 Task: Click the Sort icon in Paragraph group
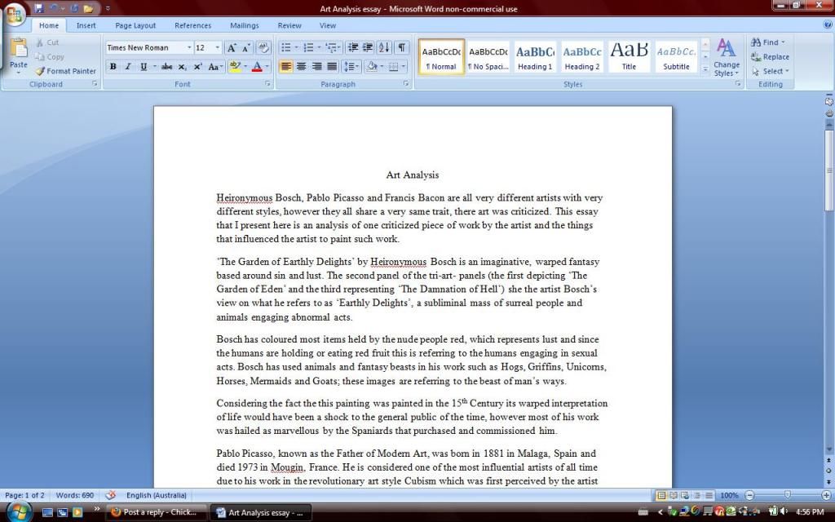coord(384,48)
